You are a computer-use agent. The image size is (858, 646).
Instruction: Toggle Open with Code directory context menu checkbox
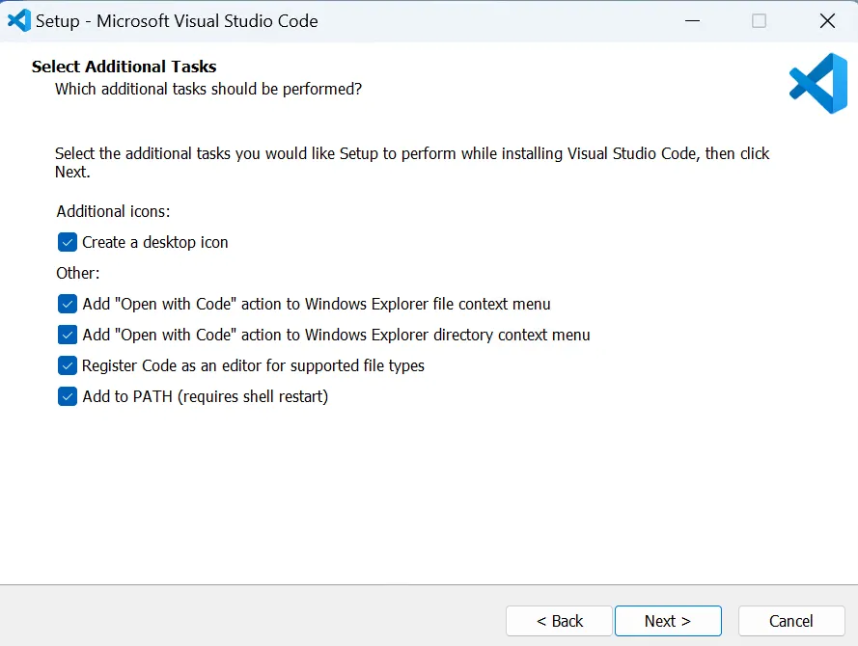click(68, 335)
